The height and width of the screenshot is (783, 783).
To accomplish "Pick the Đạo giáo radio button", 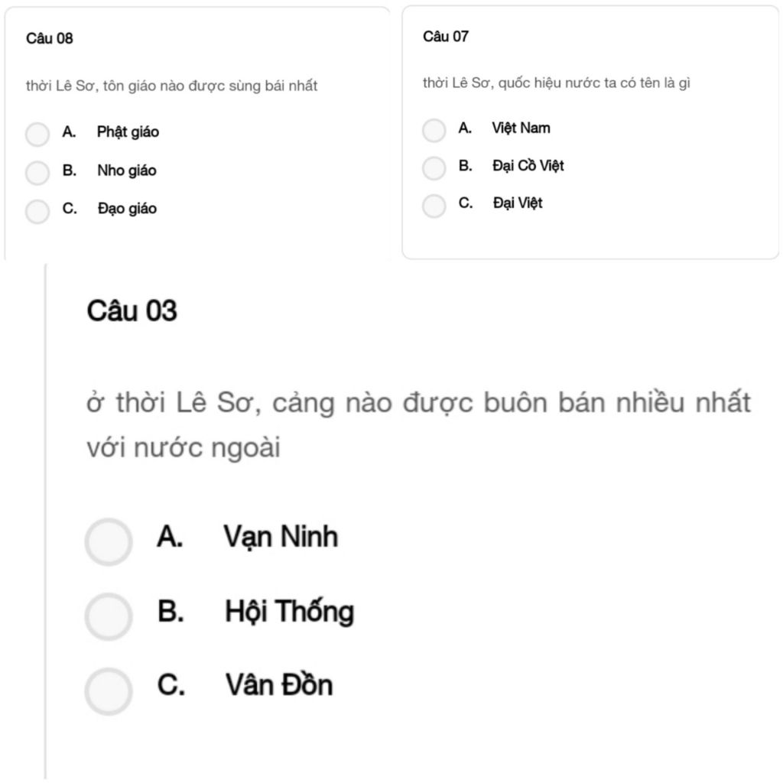I will click(37, 211).
